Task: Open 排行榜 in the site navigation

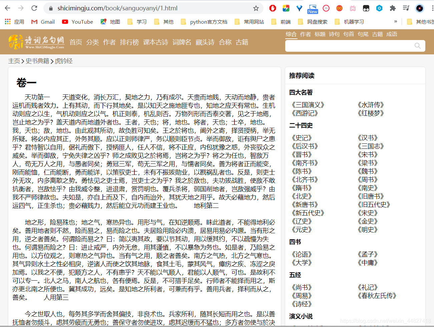Action: [x=129, y=42]
